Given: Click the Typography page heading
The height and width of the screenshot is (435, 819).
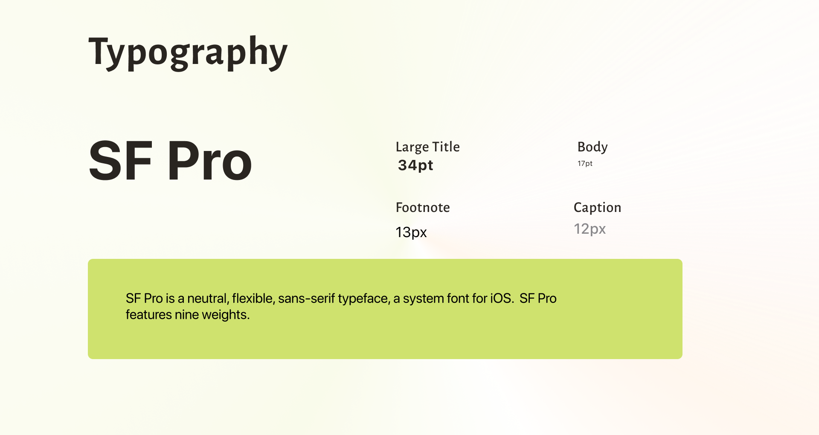Looking at the screenshot, I should pos(188,52).
